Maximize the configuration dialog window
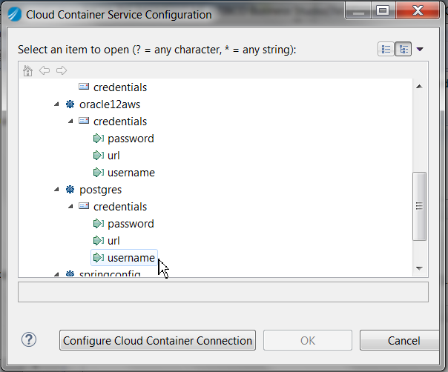The width and height of the screenshot is (448, 372). coord(383,11)
